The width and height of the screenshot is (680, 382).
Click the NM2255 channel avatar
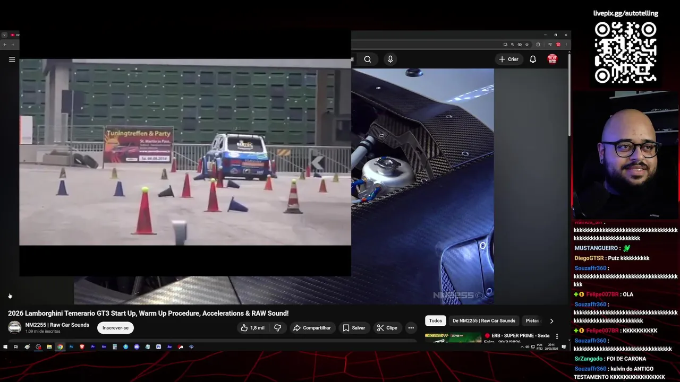tap(15, 327)
